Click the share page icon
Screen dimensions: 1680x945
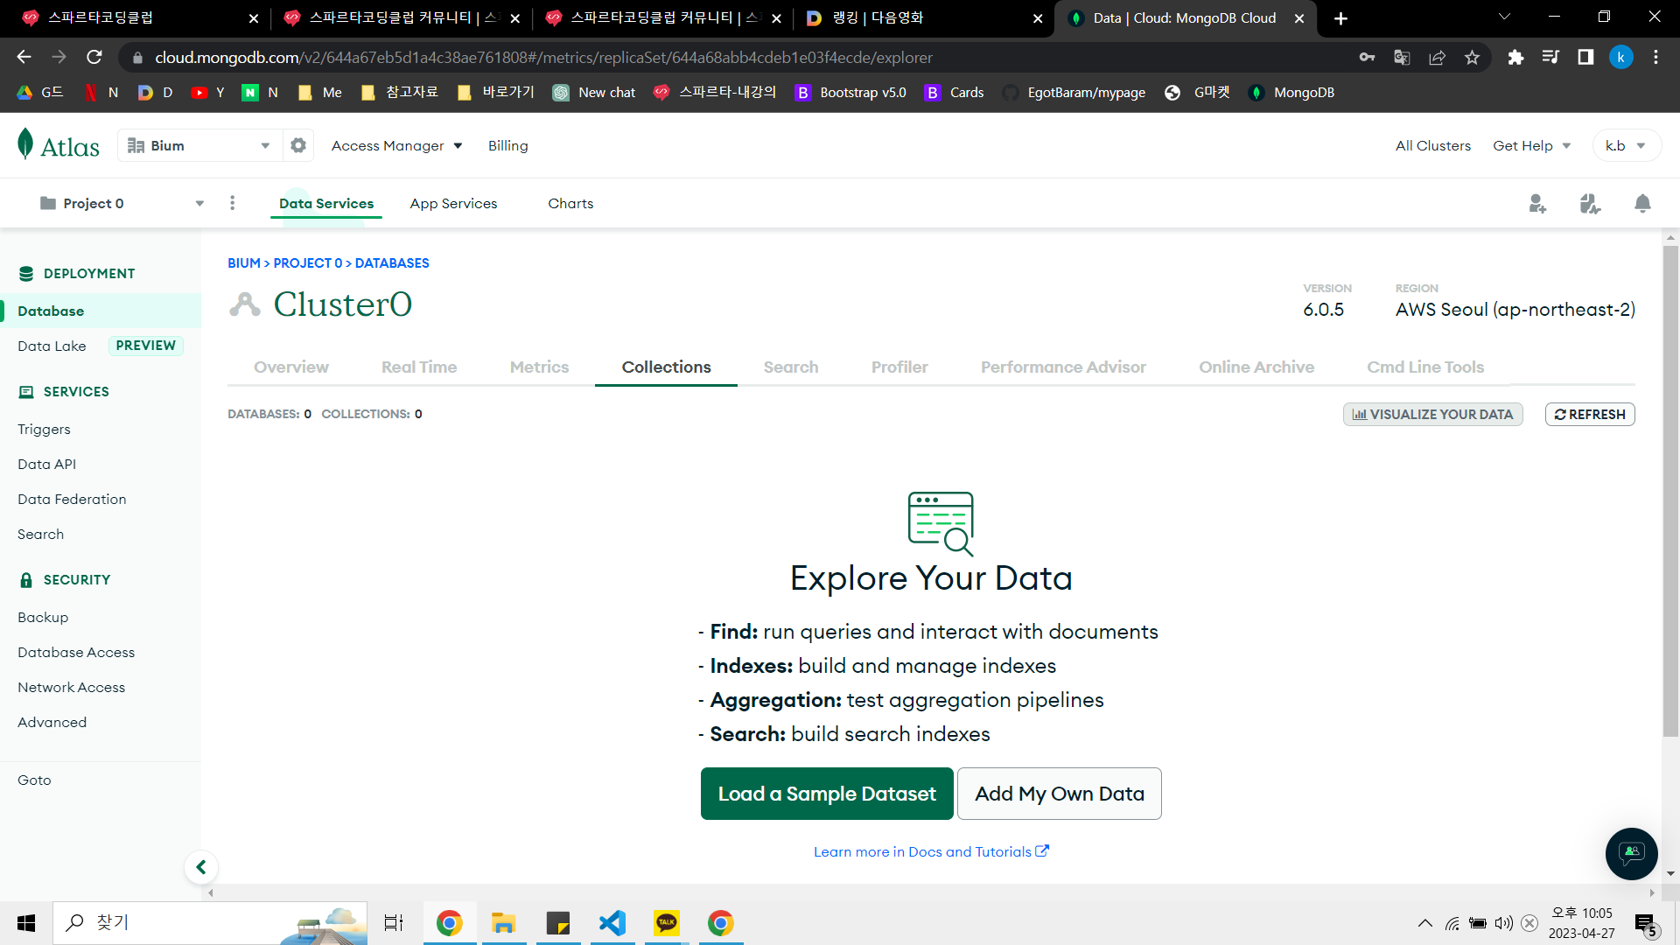1437,58
